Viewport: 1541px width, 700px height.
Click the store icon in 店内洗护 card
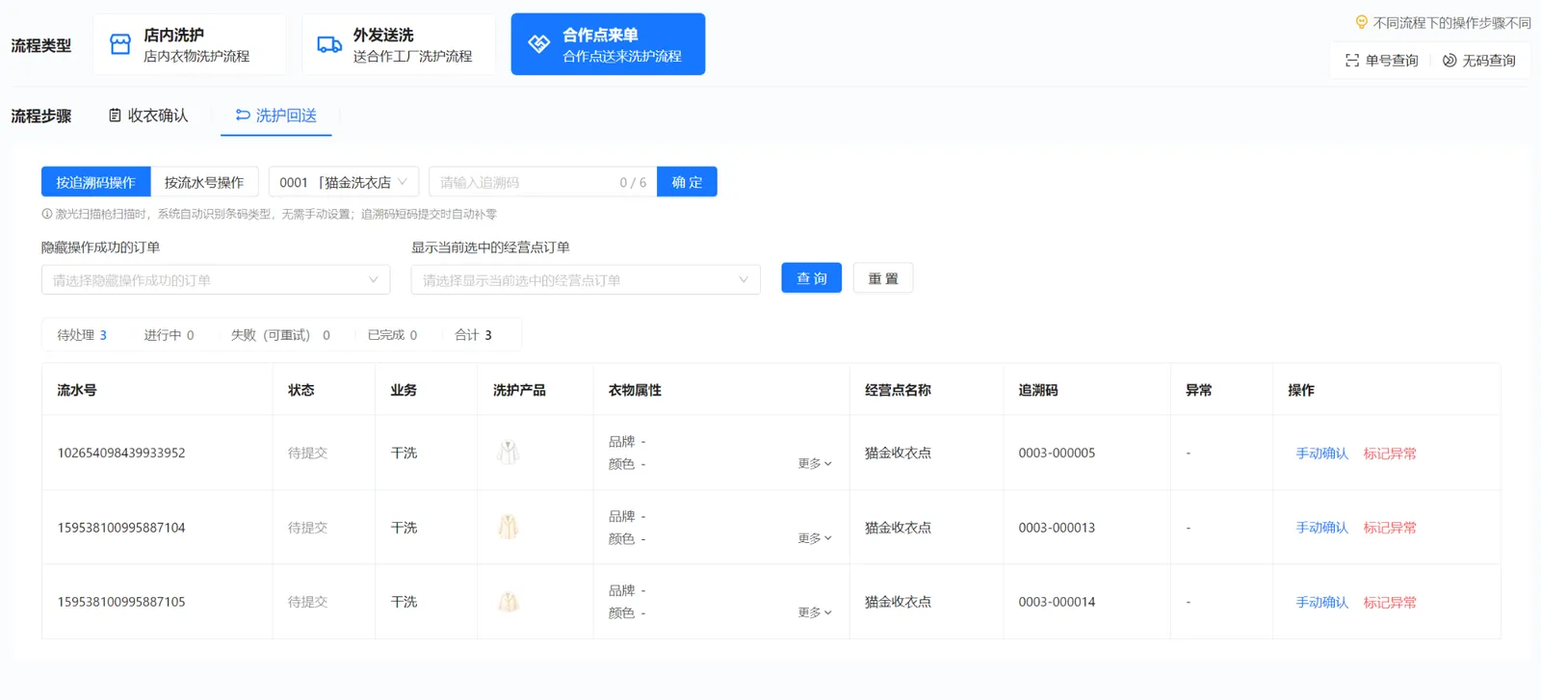[x=120, y=44]
